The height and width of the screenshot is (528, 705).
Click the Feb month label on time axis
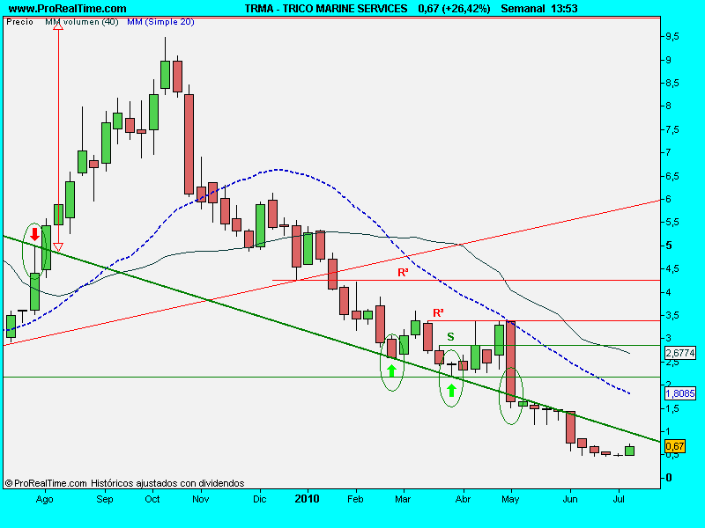pyautogui.click(x=355, y=499)
